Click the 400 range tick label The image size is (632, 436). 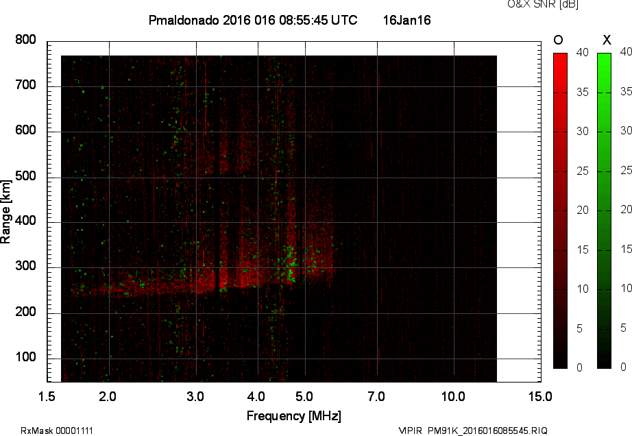[25, 221]
